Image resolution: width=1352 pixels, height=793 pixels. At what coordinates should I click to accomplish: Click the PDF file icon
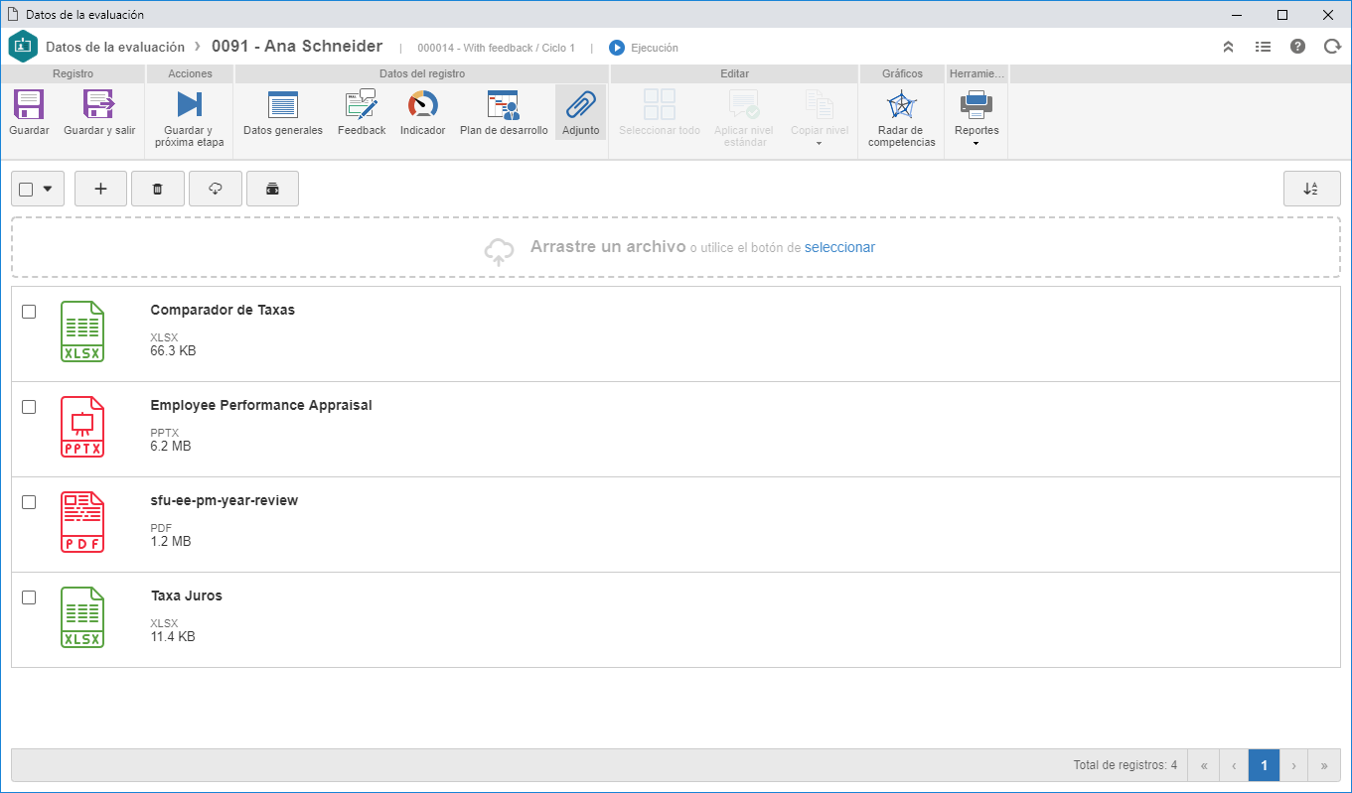(82, 522)
